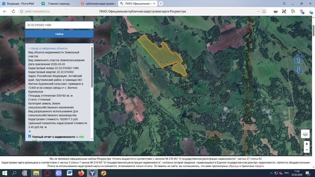Open the collections icon in browser toolbar

coord(293,12)
